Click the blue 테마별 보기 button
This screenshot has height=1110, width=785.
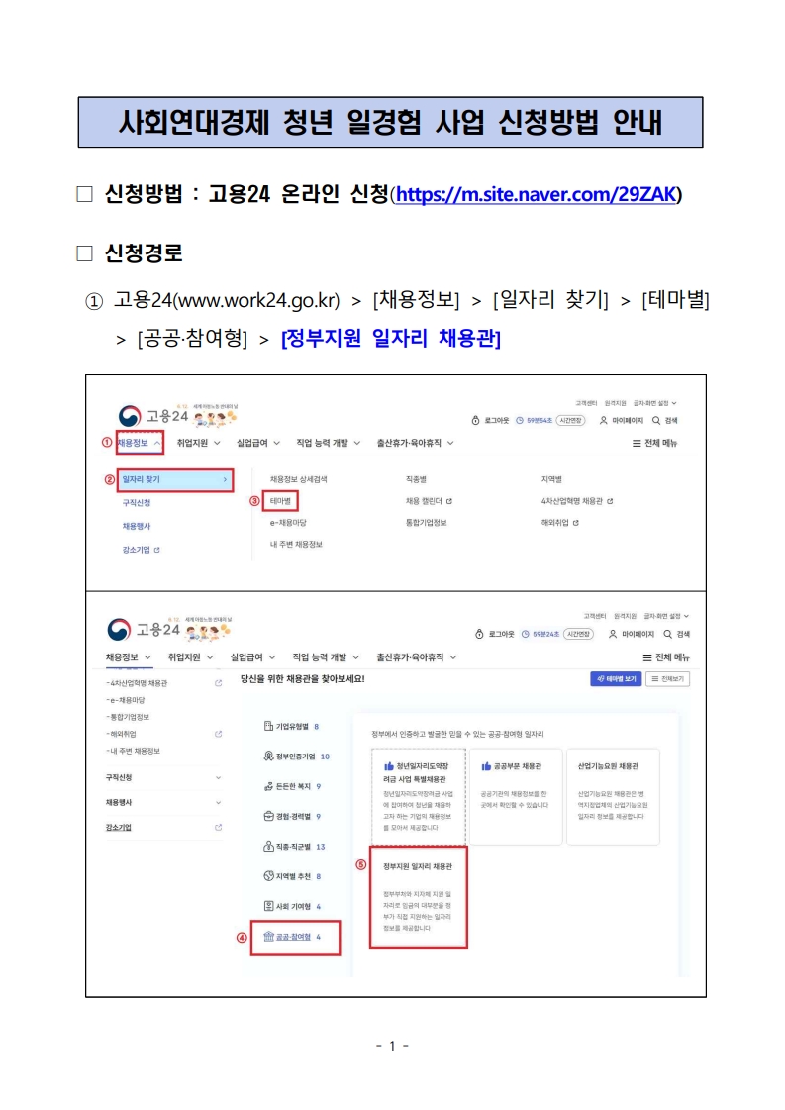(x=616, y=679)
